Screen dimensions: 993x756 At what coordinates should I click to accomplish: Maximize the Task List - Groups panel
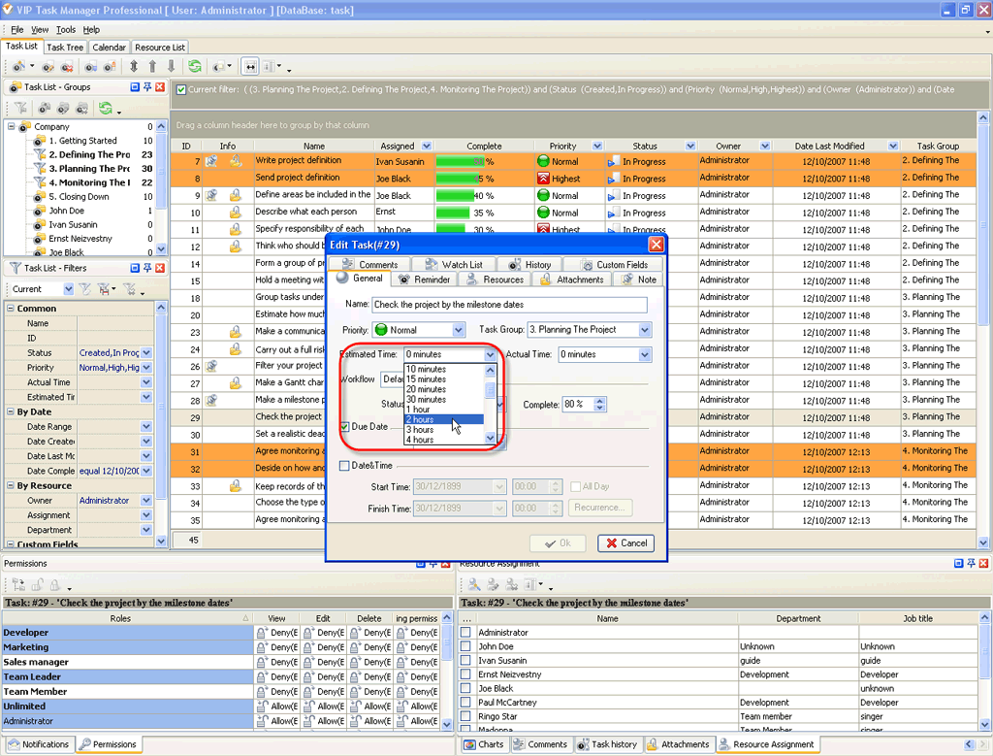(x=134, y=86)
